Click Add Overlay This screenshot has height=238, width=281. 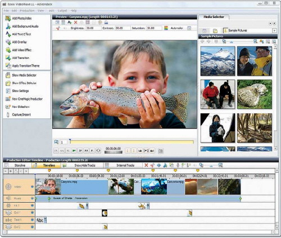(16, 42)
